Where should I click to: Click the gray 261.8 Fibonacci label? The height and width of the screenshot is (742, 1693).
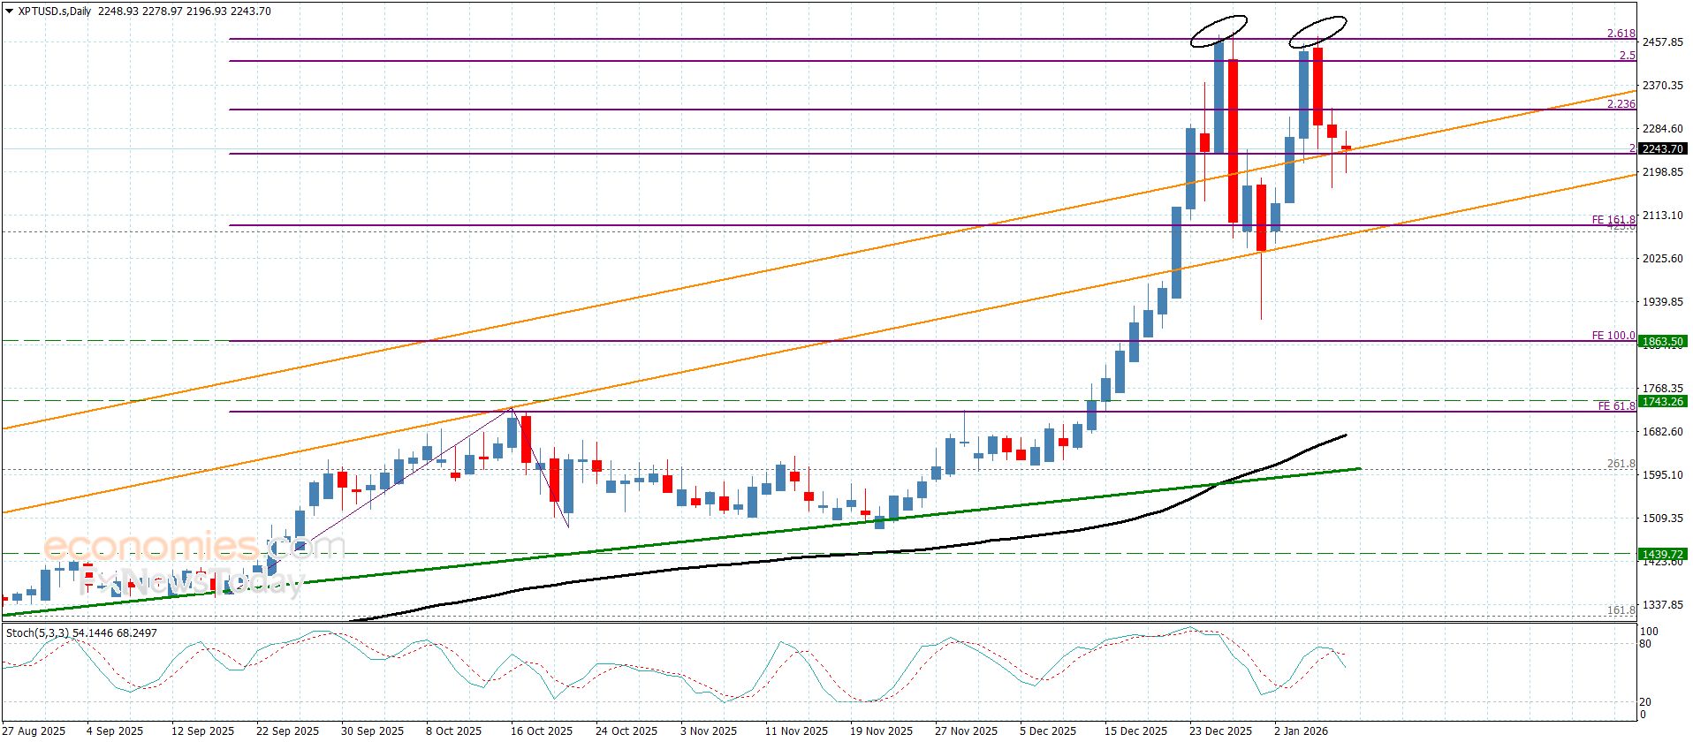click(x=1621, y=464)
